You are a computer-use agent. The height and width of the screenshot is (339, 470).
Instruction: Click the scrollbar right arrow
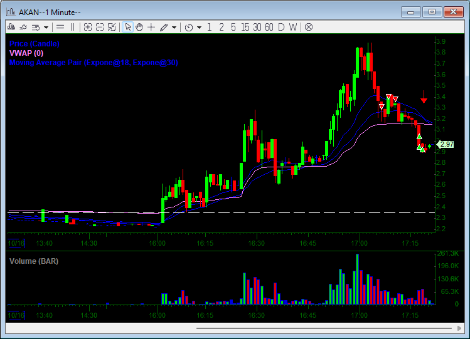(x=459, y=328)
